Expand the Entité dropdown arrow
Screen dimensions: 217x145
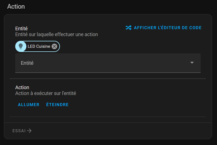(x=192, y=63)
